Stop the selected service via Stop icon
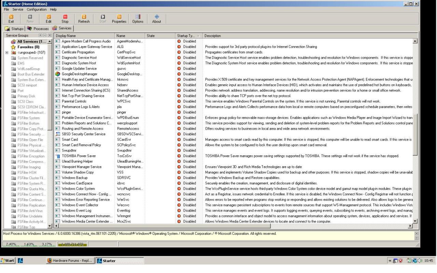 65,19
